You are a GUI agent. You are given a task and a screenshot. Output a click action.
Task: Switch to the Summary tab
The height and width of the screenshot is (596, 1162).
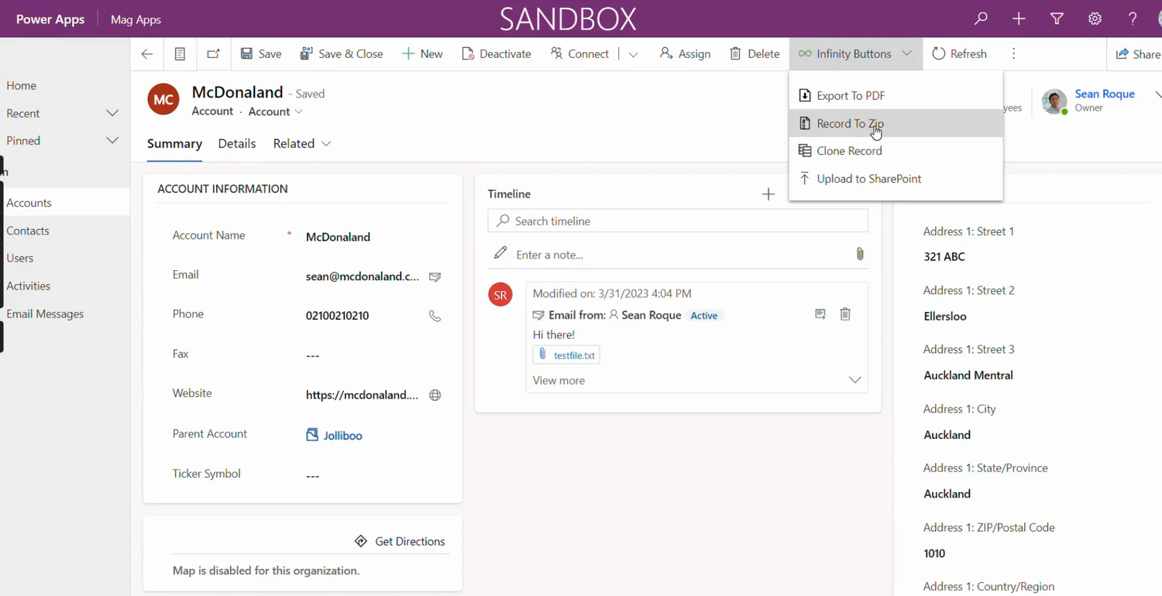(x=174, y=144)
